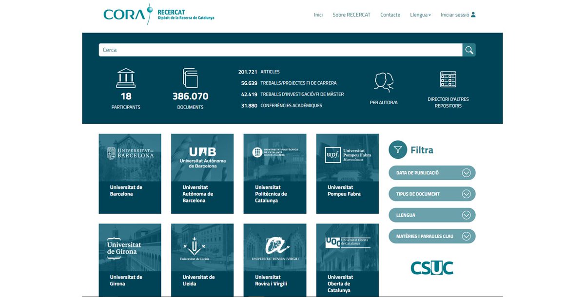Click the Per autor/a people icon
Screen dimensions: 585x297
pyautogui.click(x=384, y=82)
